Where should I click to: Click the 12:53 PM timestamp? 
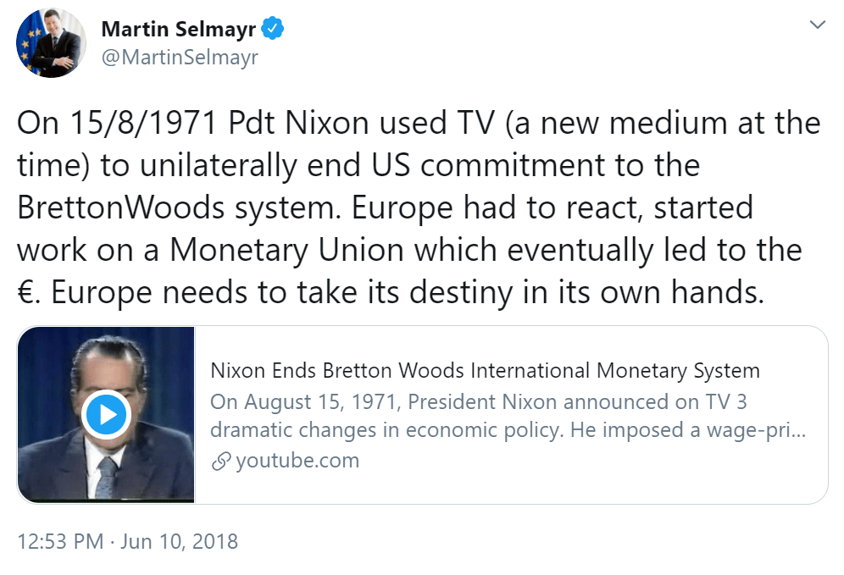[60, 541]
